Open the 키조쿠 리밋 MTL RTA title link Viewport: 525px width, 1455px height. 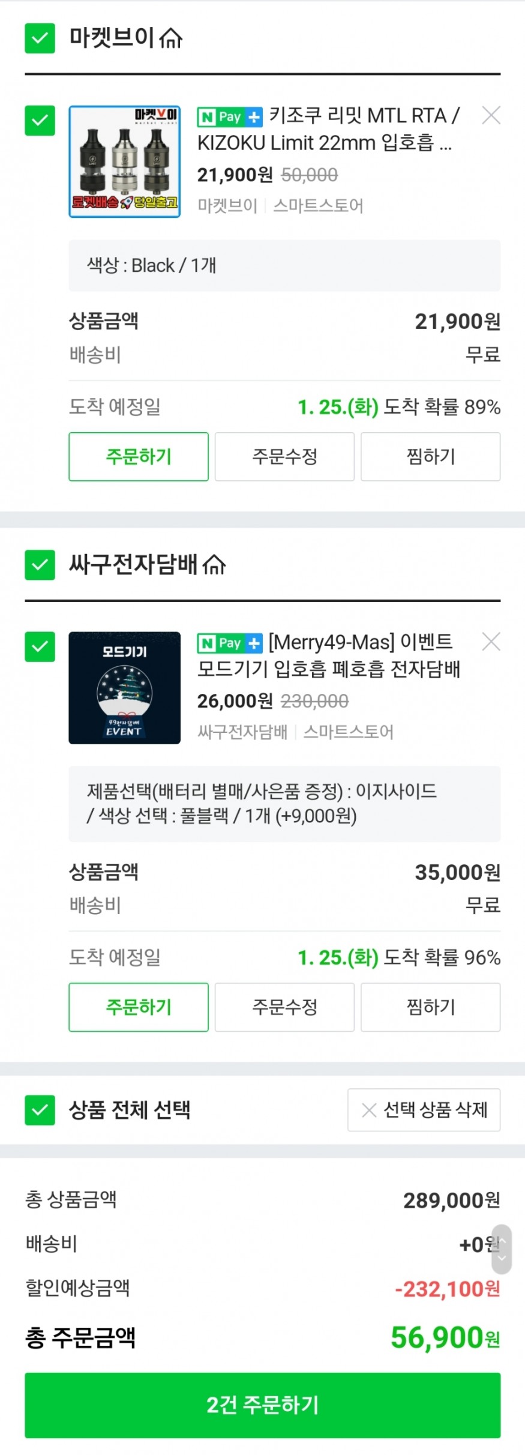(329, 129)
